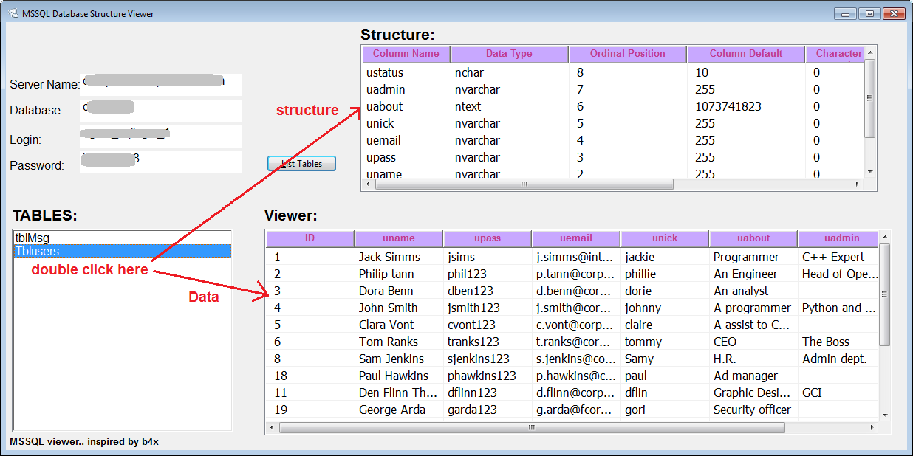
Task: Focus the Database input field
Action: [x=161, y=110]
